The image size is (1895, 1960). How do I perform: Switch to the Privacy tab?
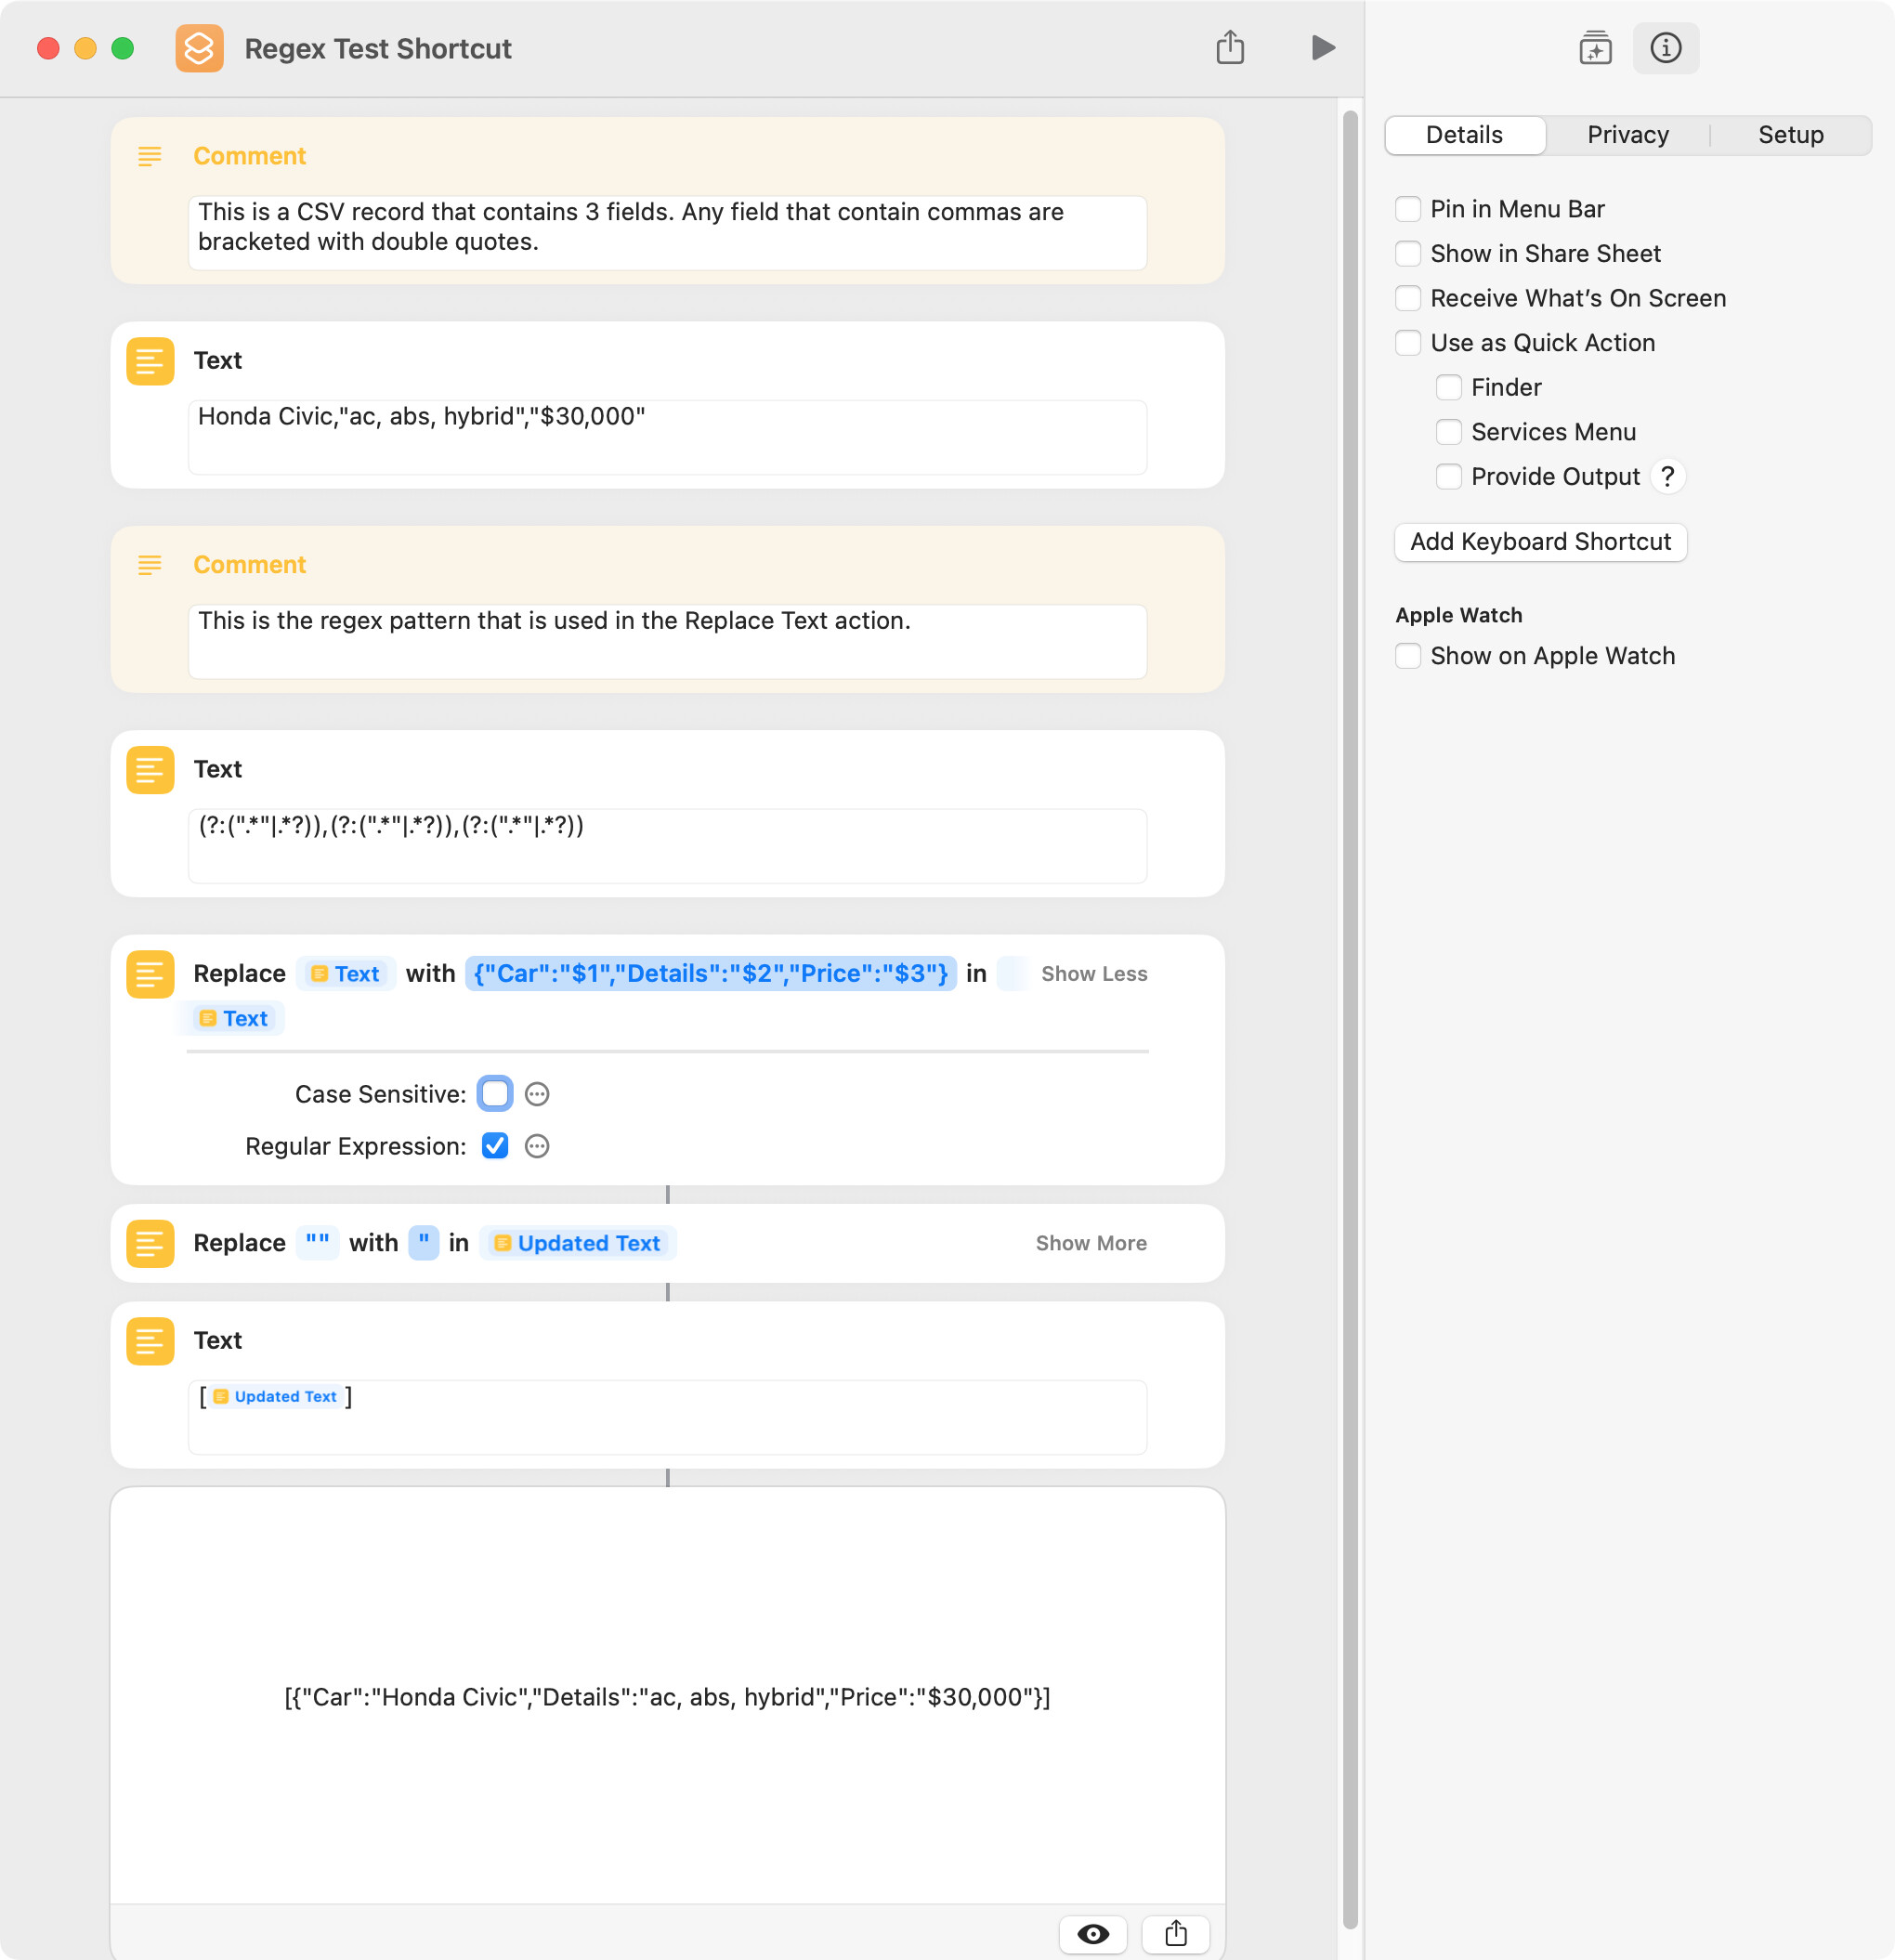pos(1627,135)
